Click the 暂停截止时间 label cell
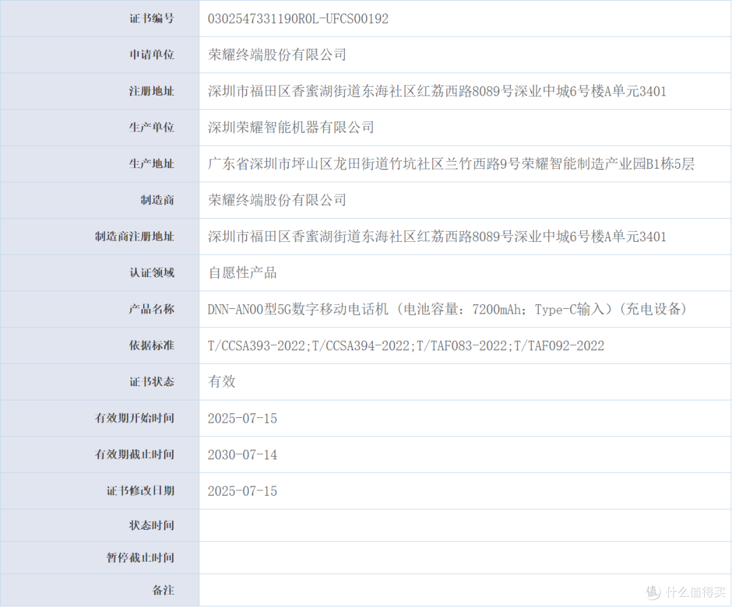Screen dimensions: 732x607 point(100,558)
